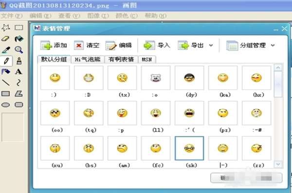Screen dimensions: 292x193
Task: Click the 清空 (Clear) button
Action: click(87, 45)
